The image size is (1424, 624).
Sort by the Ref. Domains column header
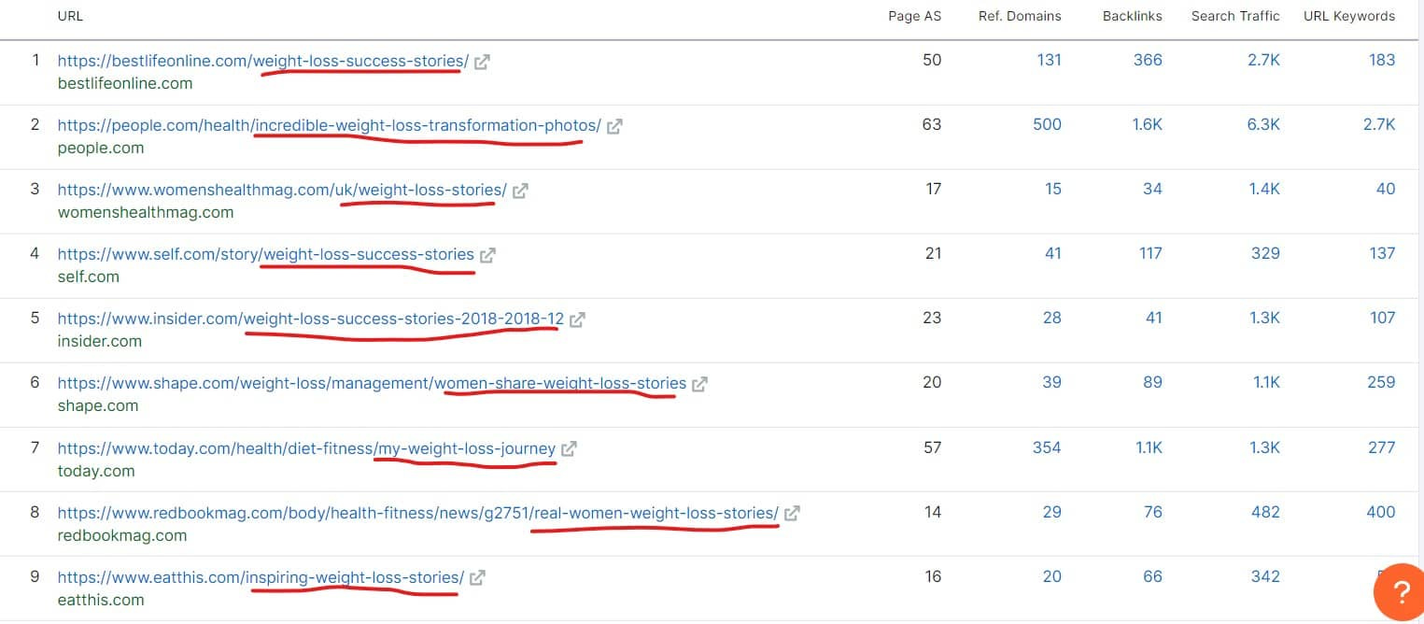click(1020, 16)
